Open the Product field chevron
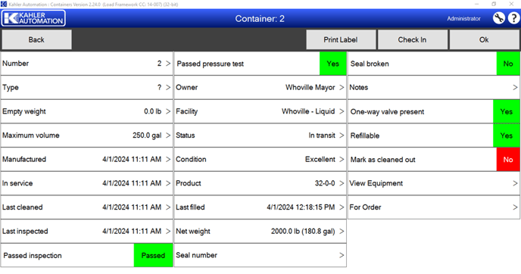Image resolution: width=521 pixels, height=274 pixels. coord(342,183)
